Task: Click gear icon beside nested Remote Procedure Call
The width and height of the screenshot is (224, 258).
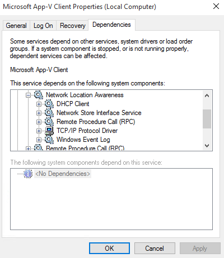Action: [49, 122]
